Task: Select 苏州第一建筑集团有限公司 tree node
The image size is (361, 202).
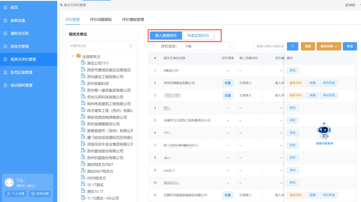Action: tap(109, 90)
